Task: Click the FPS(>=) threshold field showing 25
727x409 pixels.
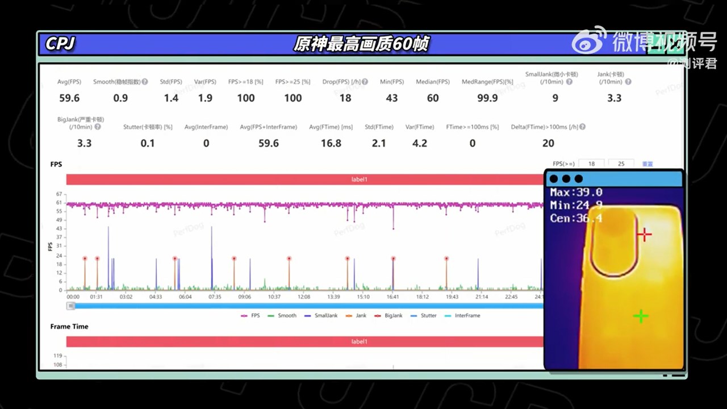Action: (621, 164)
